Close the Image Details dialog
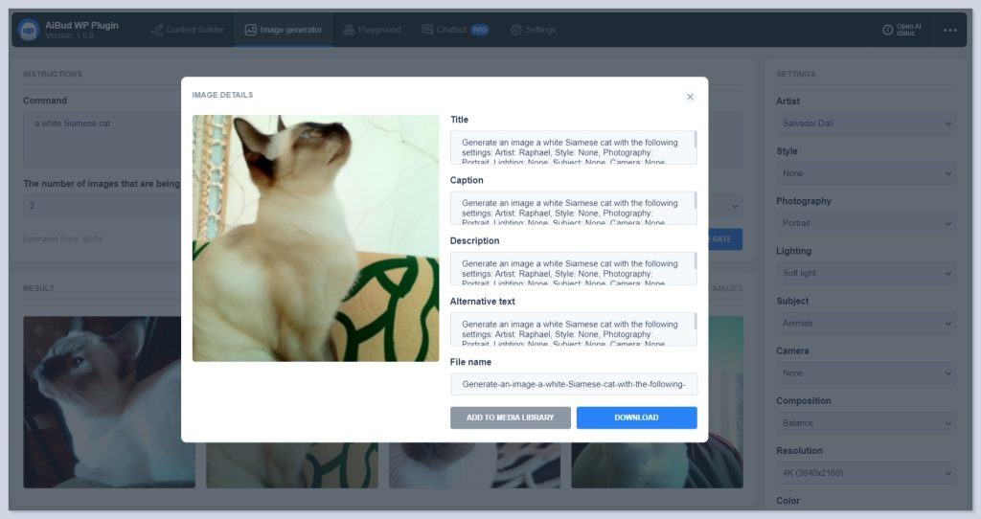The image size is (981, 519). coord(690,97)
